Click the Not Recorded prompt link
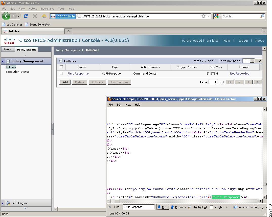The height and width of the screenshot is (217, 272). tap(240, 74)
